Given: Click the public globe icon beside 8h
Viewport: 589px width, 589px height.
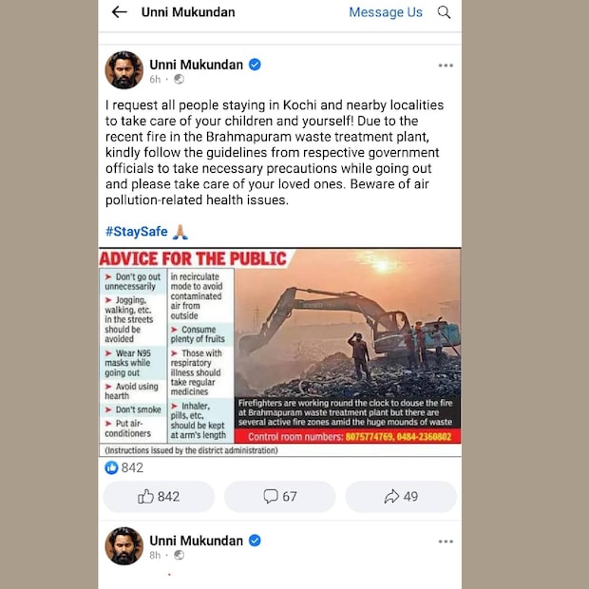Looking at the screenshot, I should (x=179, y=555).
